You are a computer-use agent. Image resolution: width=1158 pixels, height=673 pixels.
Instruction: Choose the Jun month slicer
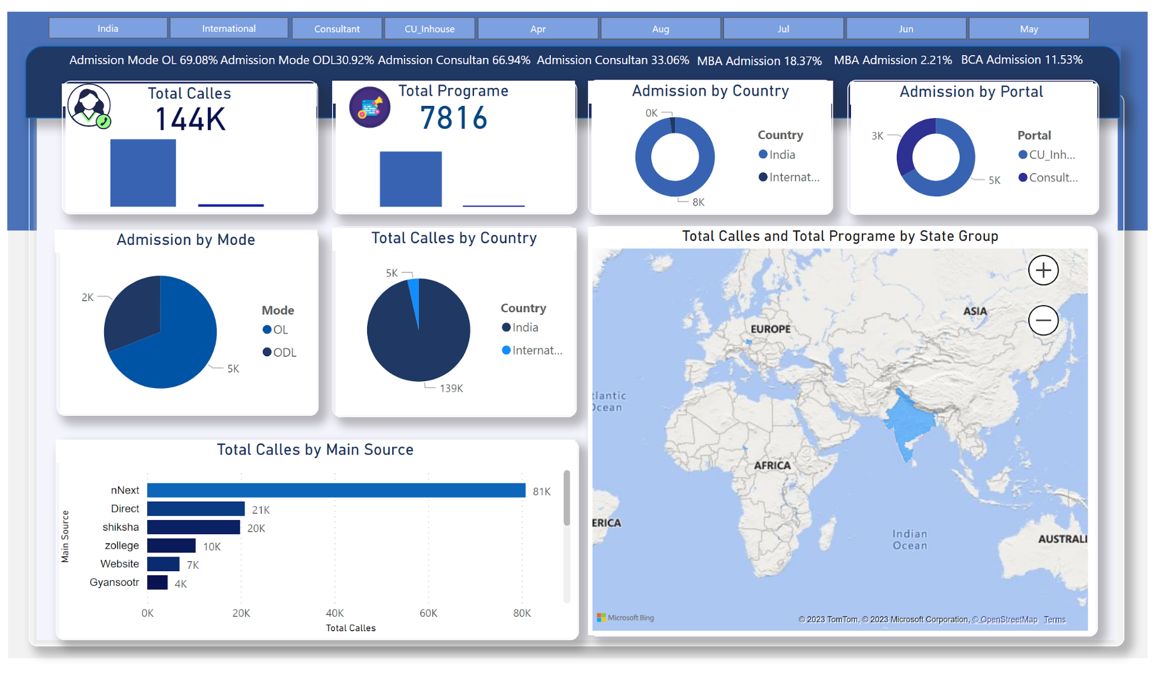click(906, 28)
